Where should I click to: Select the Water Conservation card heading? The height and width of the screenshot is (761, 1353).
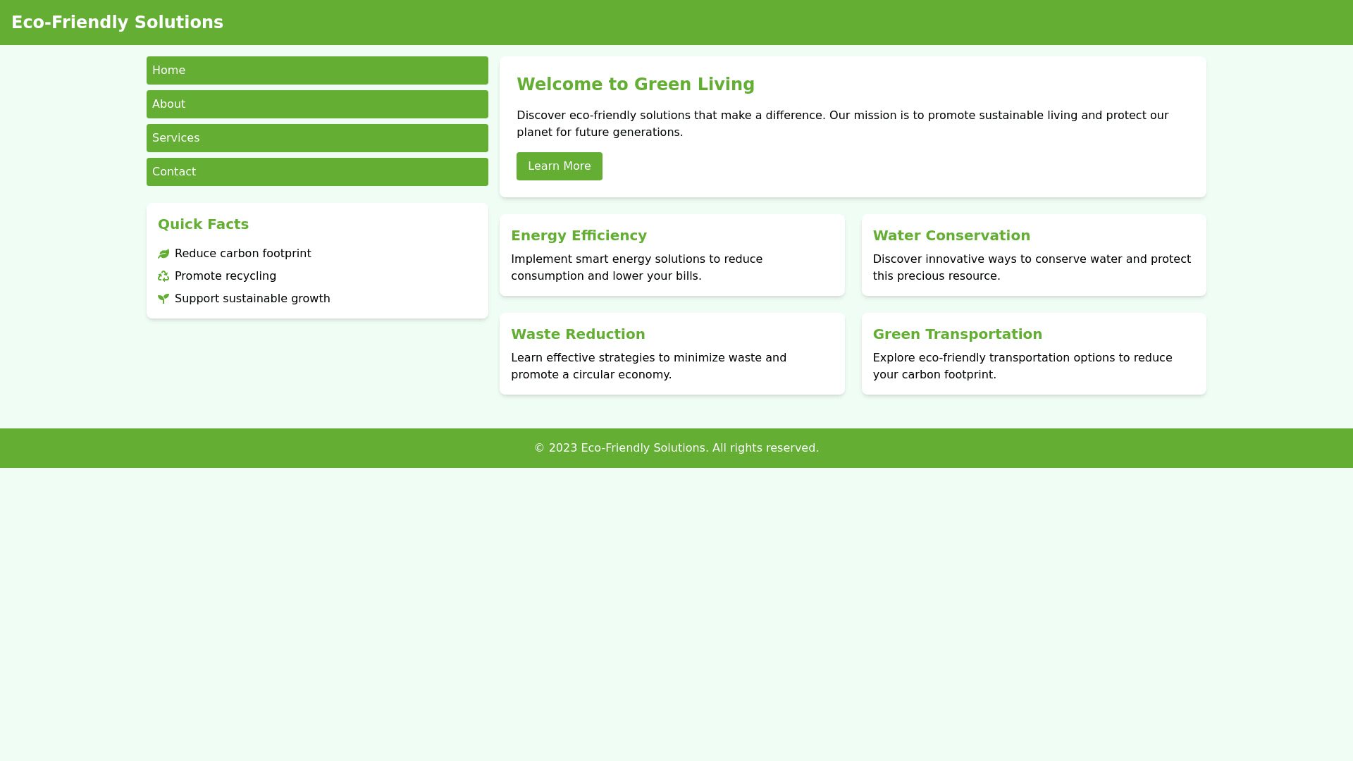(951, 235)
